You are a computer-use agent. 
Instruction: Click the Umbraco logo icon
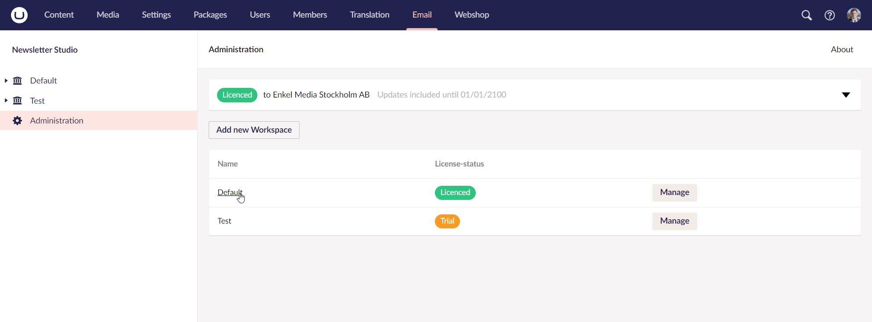pyautogui.click(x=19, y=15)
